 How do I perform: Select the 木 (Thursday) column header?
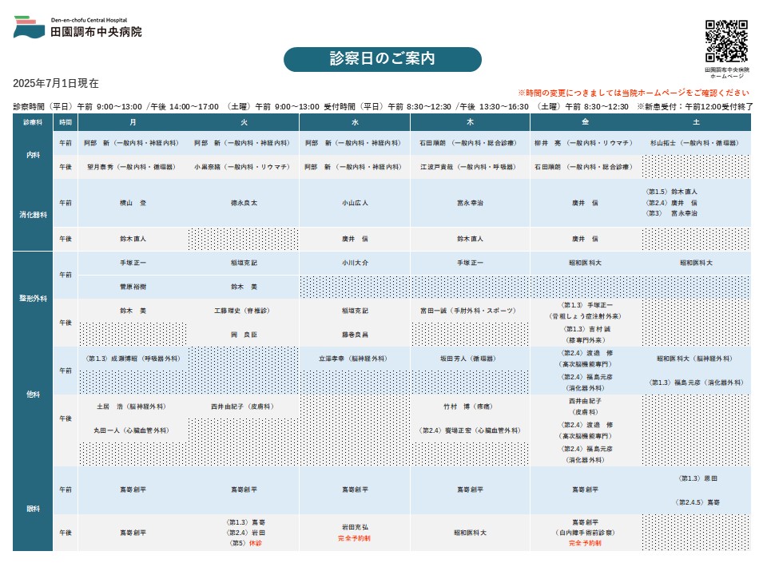[470, 122]
